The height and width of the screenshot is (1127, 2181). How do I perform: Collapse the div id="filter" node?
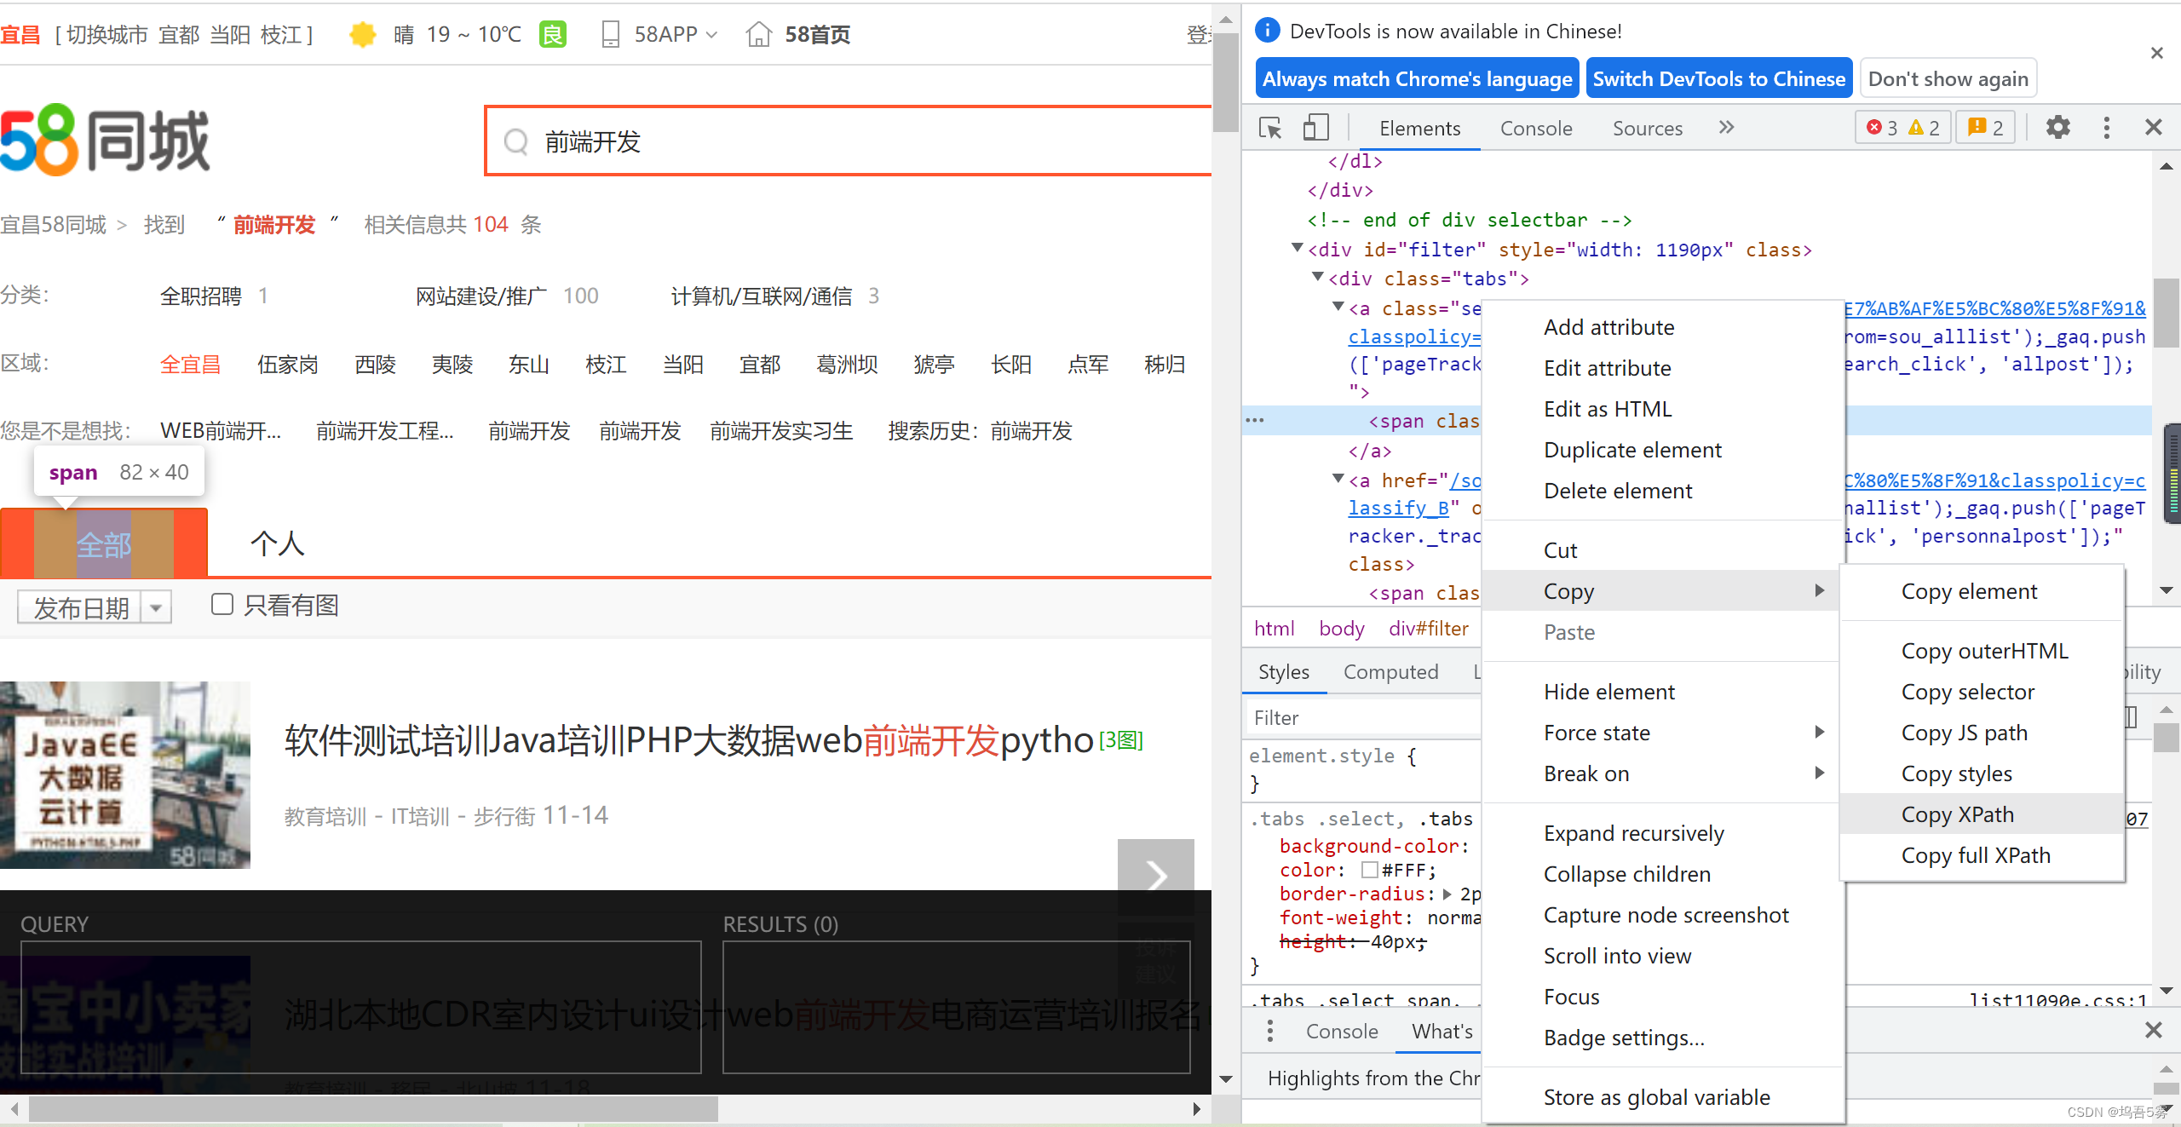1297,249
